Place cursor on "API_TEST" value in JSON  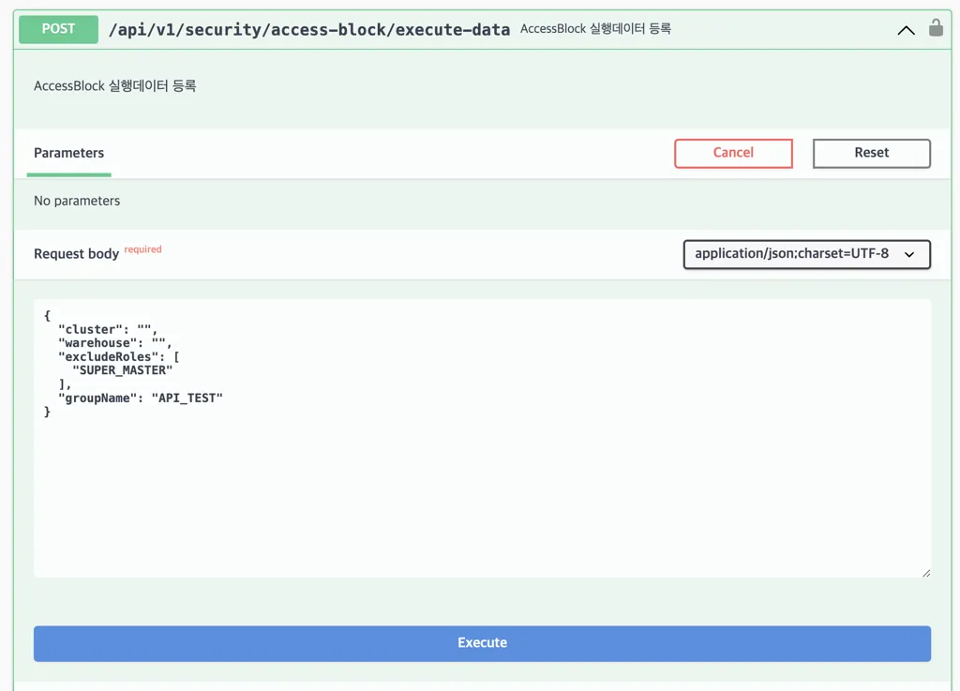[x=187, y=398]
